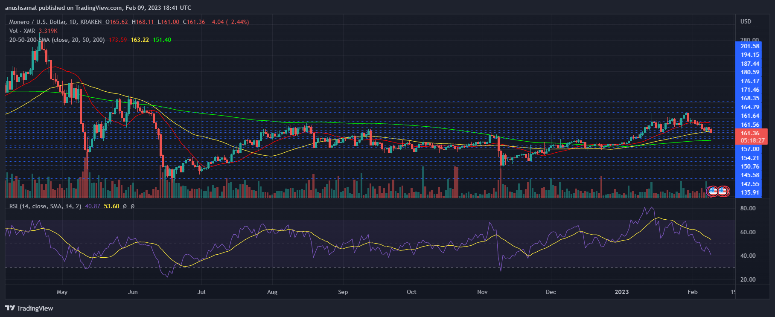This screenshot has height=317, width=775.
Task: Click the 80.00 level on RSI scale
Action: [748, 208]
